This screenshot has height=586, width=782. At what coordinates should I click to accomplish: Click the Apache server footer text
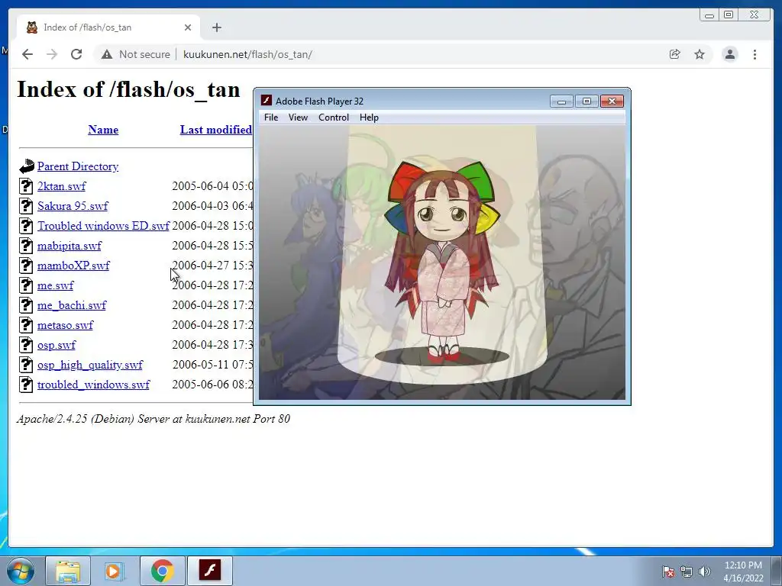[x=153, y=419]
